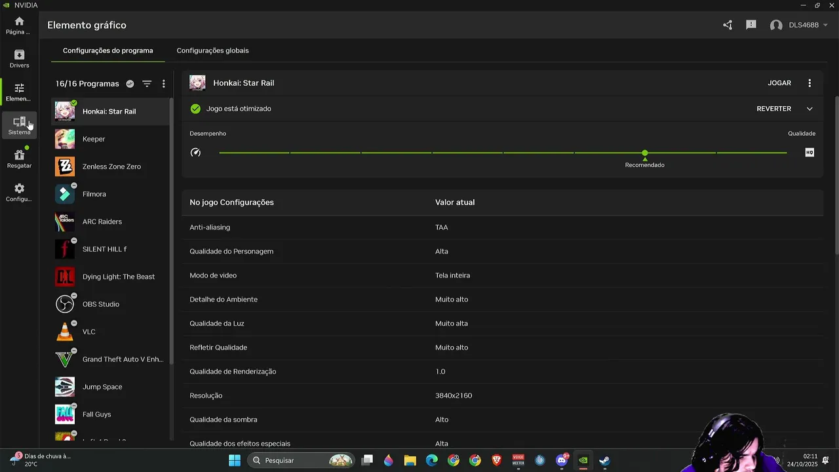Viewport: 839px width, 472px height.
Task: Open Steam from taskbar
Action: tap(604, 460)
